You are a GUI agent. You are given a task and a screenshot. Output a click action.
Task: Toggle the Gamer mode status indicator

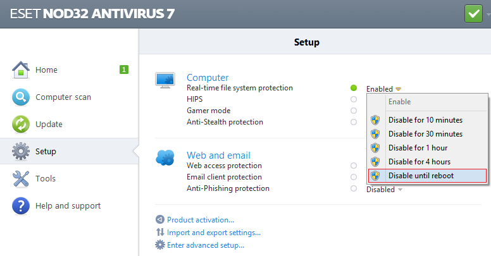[353, 111]
